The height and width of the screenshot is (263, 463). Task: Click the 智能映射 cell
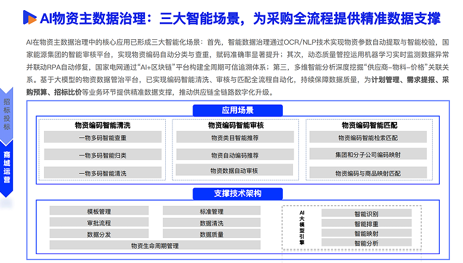click(367, 233)
